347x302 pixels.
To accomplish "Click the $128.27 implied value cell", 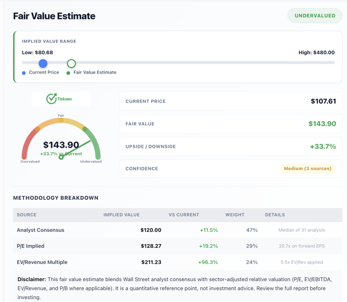I will 151,246.
